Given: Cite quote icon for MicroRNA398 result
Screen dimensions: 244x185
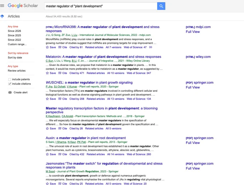Looking at the screenshot, I should pyautogui.click(x=60, y=47).
